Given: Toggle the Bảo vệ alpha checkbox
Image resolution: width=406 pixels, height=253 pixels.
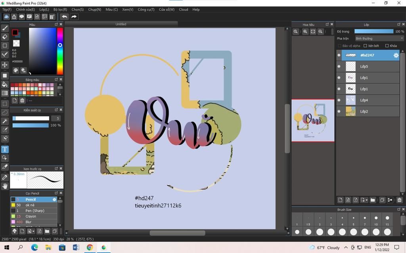Looking at the screenshot, I should tap(339, 46).
